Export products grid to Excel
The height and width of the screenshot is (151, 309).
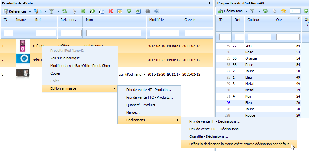click(138, 11)
